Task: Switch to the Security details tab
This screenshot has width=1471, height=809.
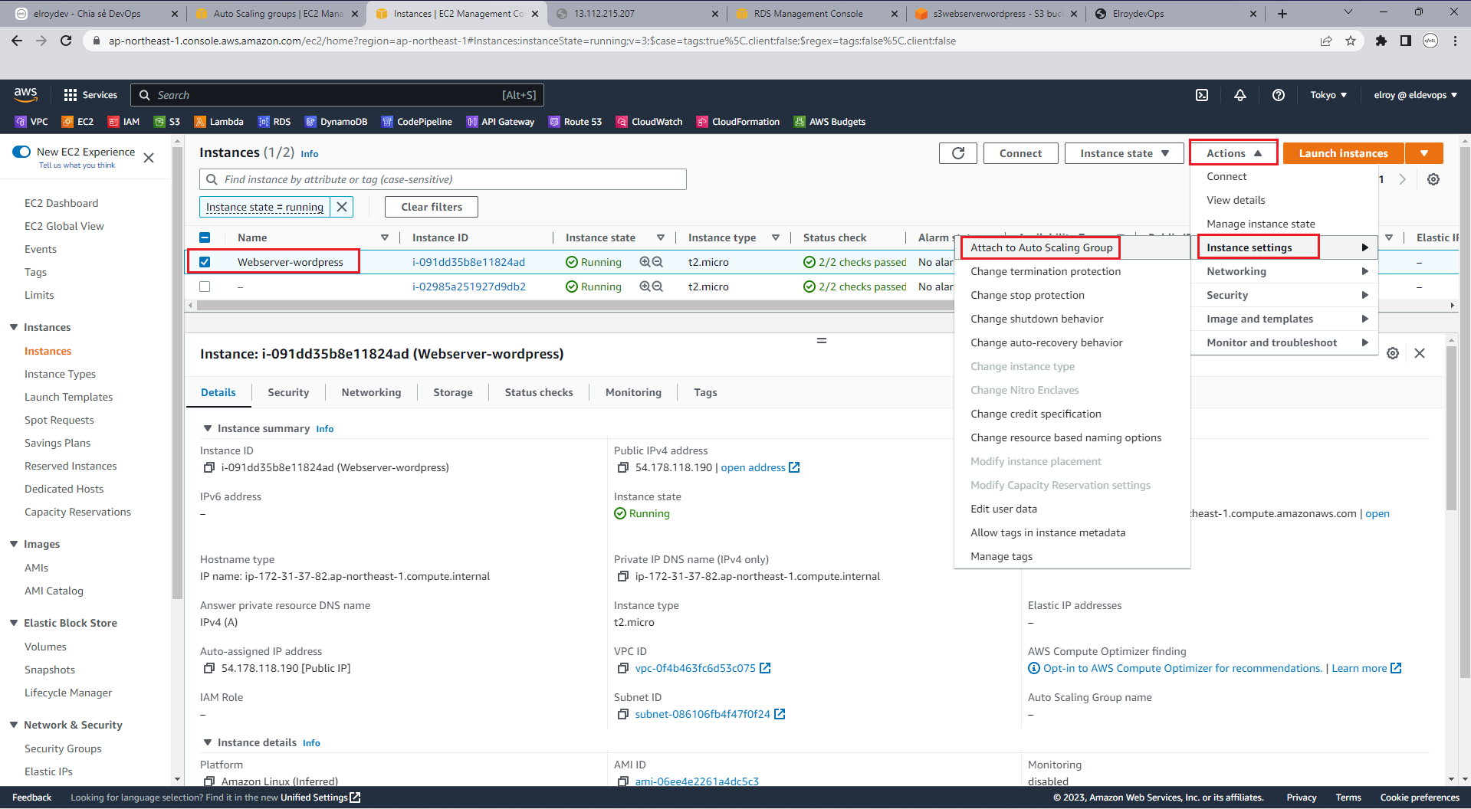Action: click(288, 392)
